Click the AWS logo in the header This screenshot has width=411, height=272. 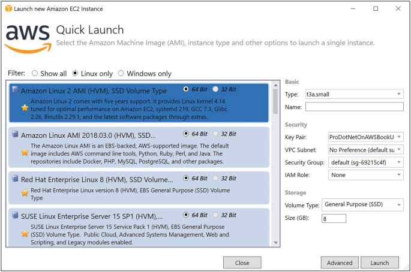coord(28,39)
